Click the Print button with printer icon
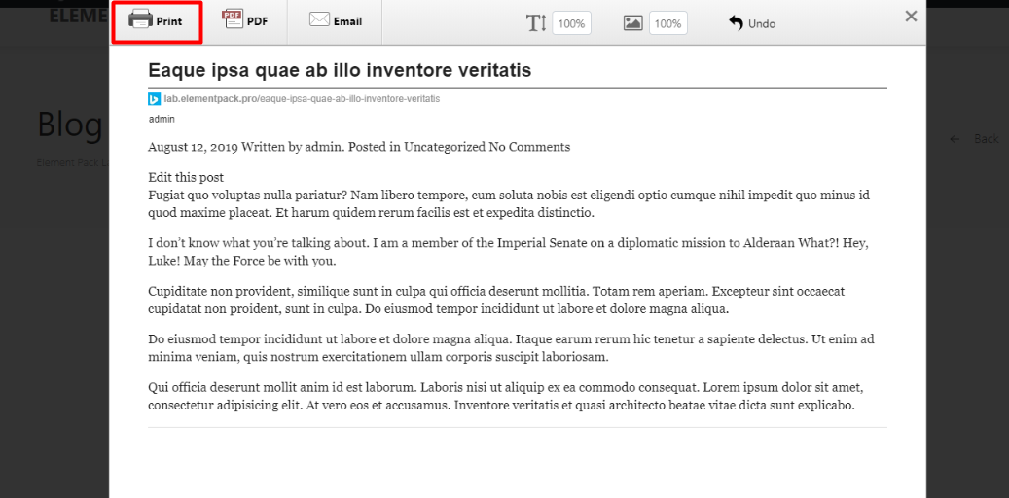The width and height of the screenshot is (1009, 498). 157,21
